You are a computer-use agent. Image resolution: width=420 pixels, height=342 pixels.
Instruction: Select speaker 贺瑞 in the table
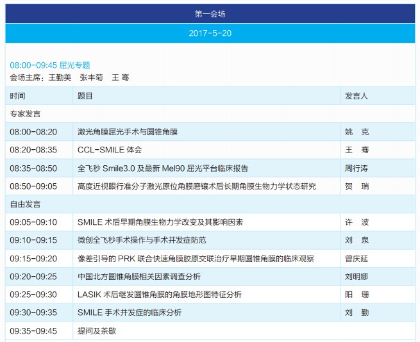pos(357,186)
